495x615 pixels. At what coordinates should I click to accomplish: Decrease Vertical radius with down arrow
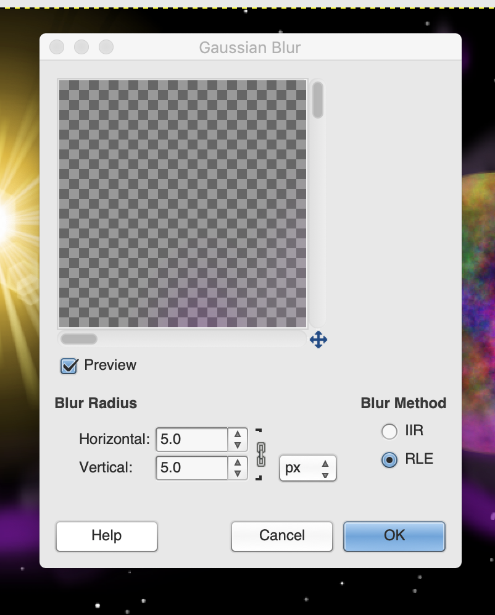(238, 474)
